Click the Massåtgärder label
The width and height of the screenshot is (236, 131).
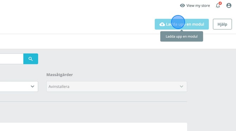coord(60,75)
